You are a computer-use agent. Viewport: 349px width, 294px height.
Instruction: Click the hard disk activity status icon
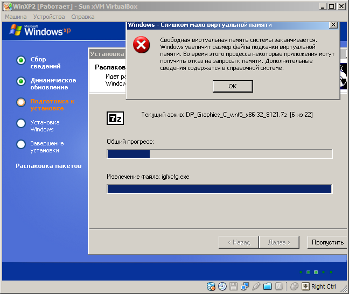coord(211,286)
